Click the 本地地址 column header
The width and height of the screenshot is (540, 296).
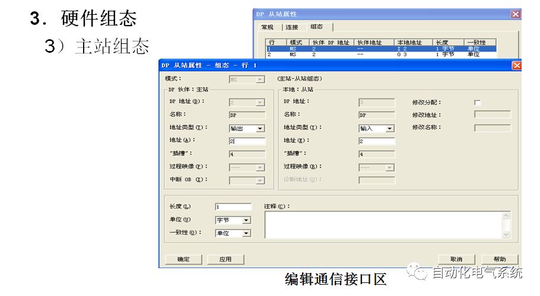point(413,42)
